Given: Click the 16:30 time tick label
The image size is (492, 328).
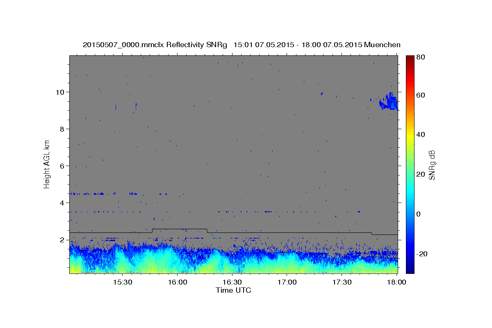Looking at the screenshot, I should tap(232, 282).
